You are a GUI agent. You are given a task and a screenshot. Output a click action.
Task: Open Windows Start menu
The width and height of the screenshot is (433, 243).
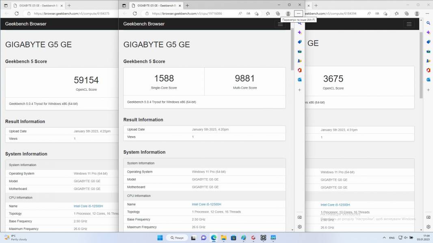(x=160, y=238)
